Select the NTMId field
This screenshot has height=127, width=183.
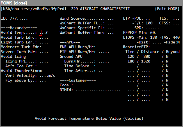[x=98, y=90]
